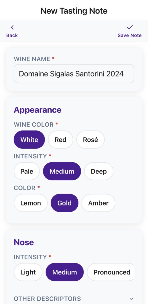
Task: Select Pale appearance intensity
Action: tap(27, 171)
